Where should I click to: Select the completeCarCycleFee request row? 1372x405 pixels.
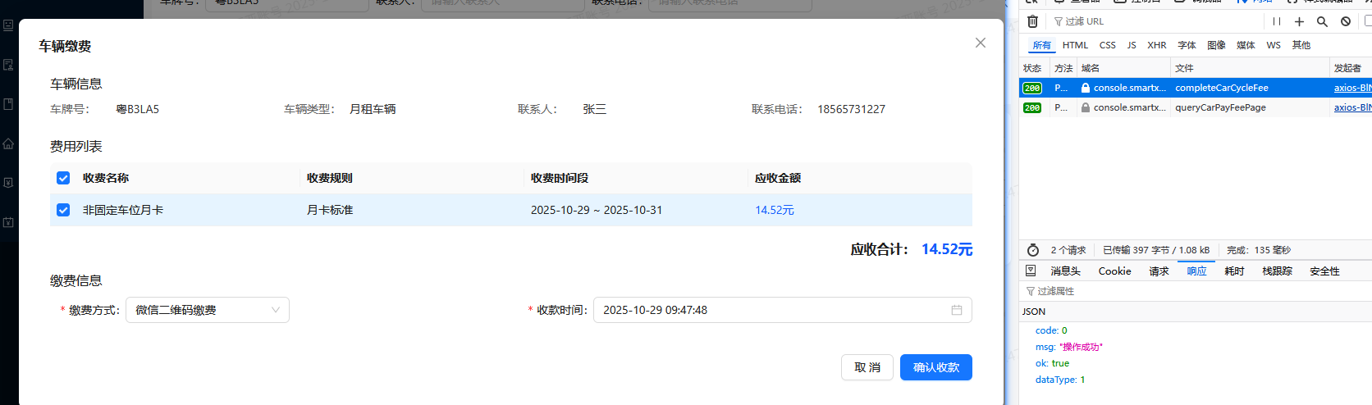pyautogui.click(x=1196, y=88)
